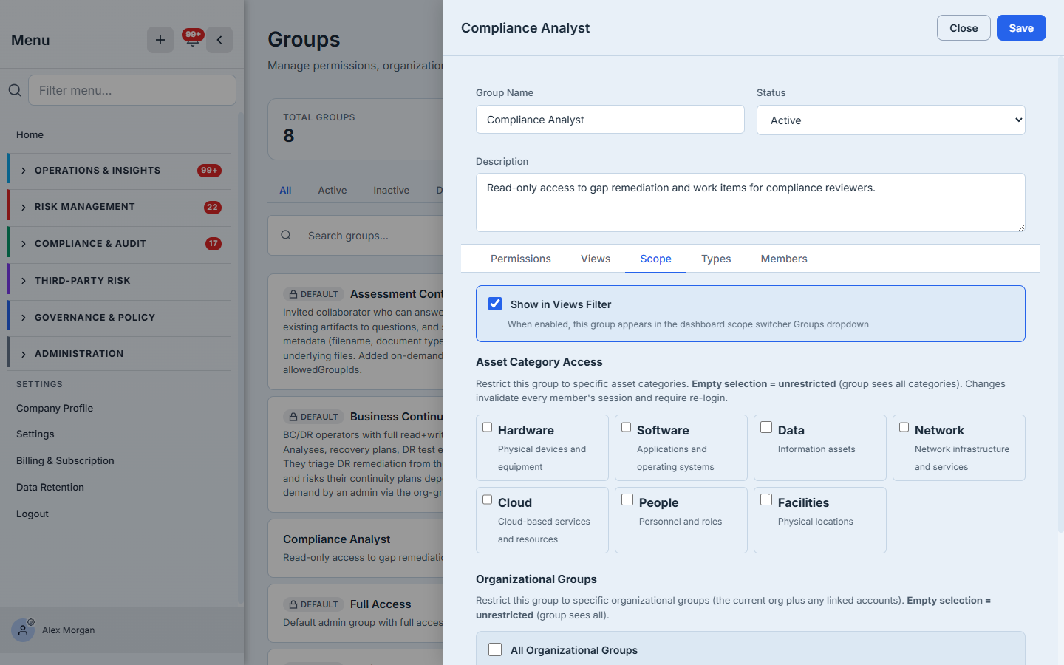Check the Facilities asset category
The width and height of the screenshot is (1064, 665).
(766, 499)
